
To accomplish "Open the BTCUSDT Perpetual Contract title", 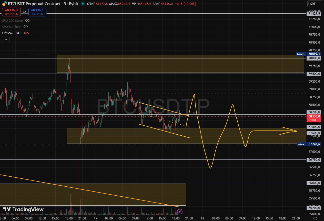I will [x=43, y=4].
